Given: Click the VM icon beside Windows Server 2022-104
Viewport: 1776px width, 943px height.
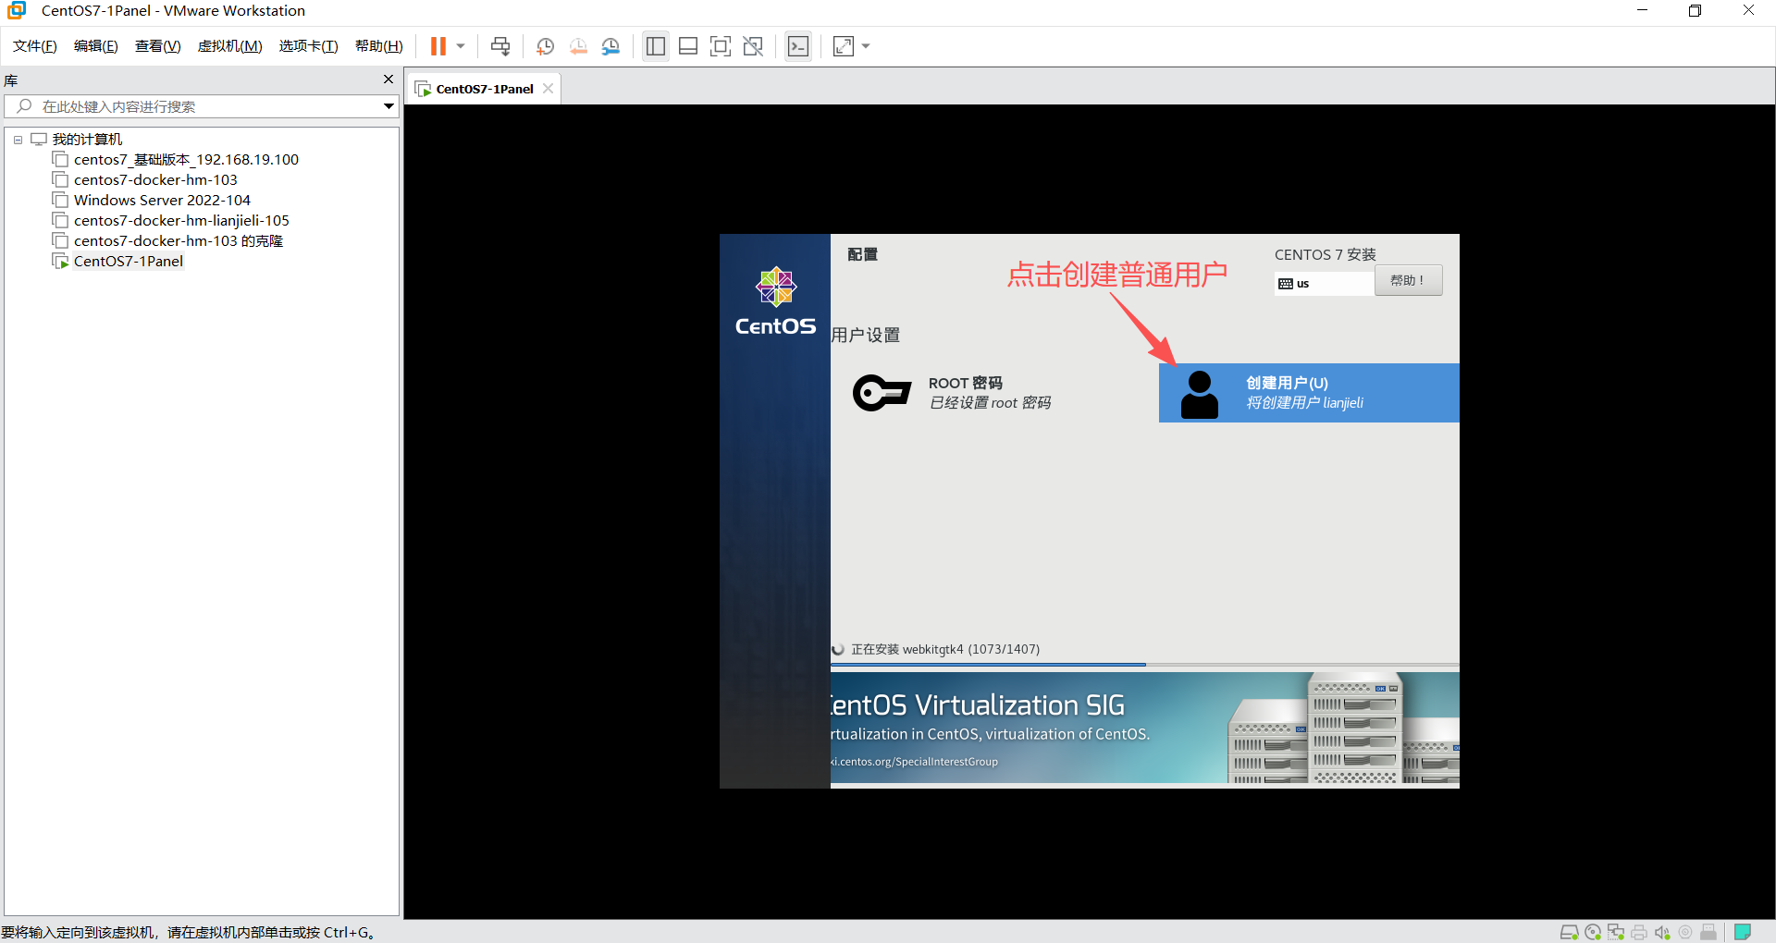Looking at the screenshot, I should [x=61, y=201].
